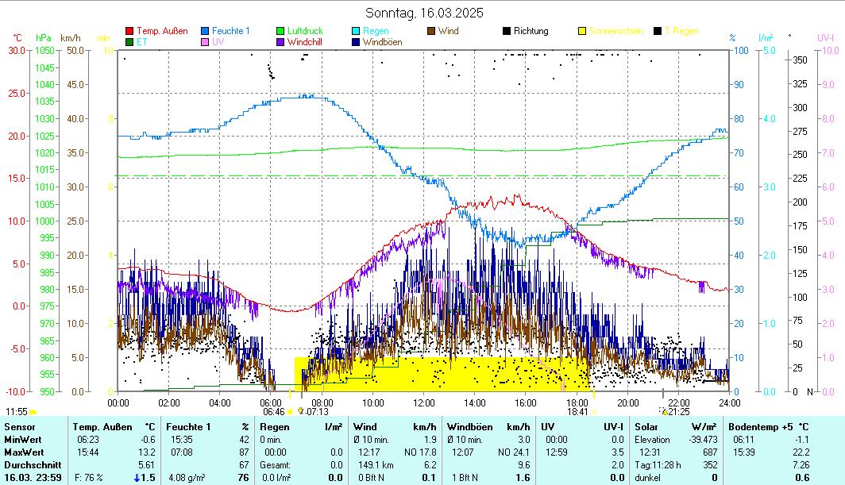
Task: Click the yellow Sonnenschein legend swatch
Action: 582,31
